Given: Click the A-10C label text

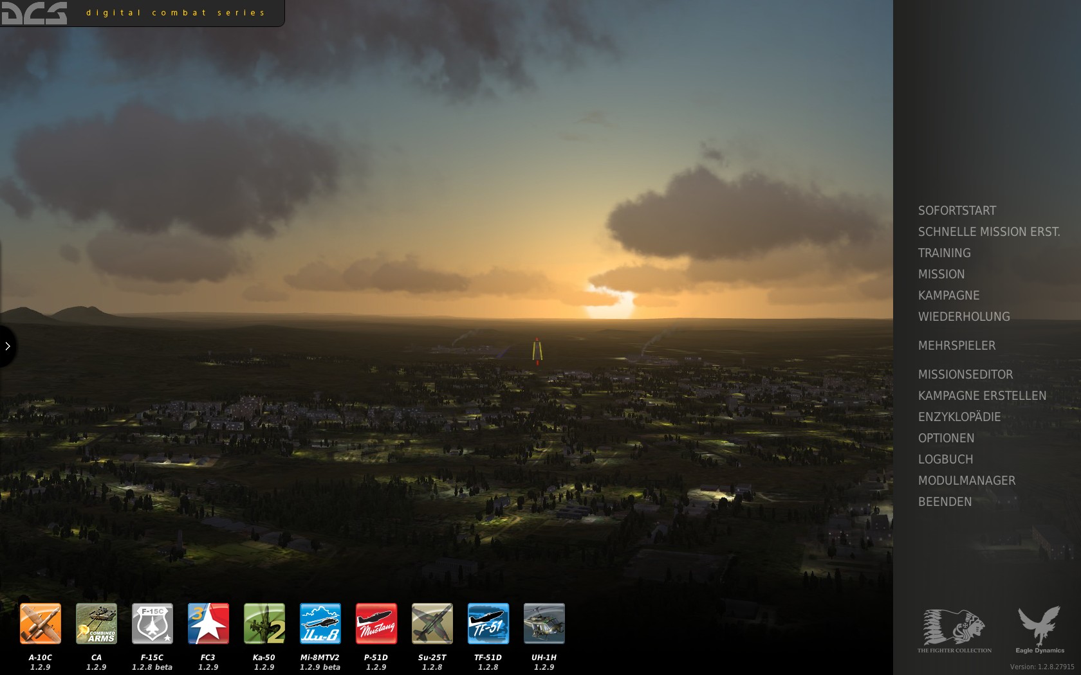Looking at the screenshot, I should pyautogui.click(x=41, y=658).
